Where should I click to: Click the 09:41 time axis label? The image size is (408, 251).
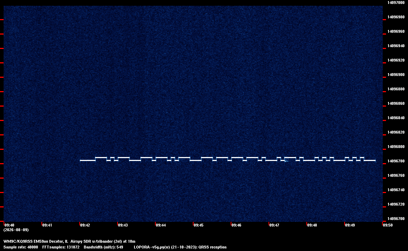point(47,225)
